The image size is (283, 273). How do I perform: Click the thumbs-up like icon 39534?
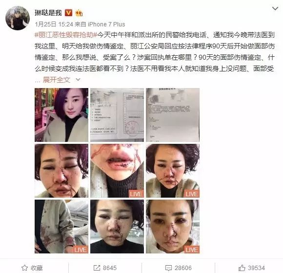coord(242,268)
